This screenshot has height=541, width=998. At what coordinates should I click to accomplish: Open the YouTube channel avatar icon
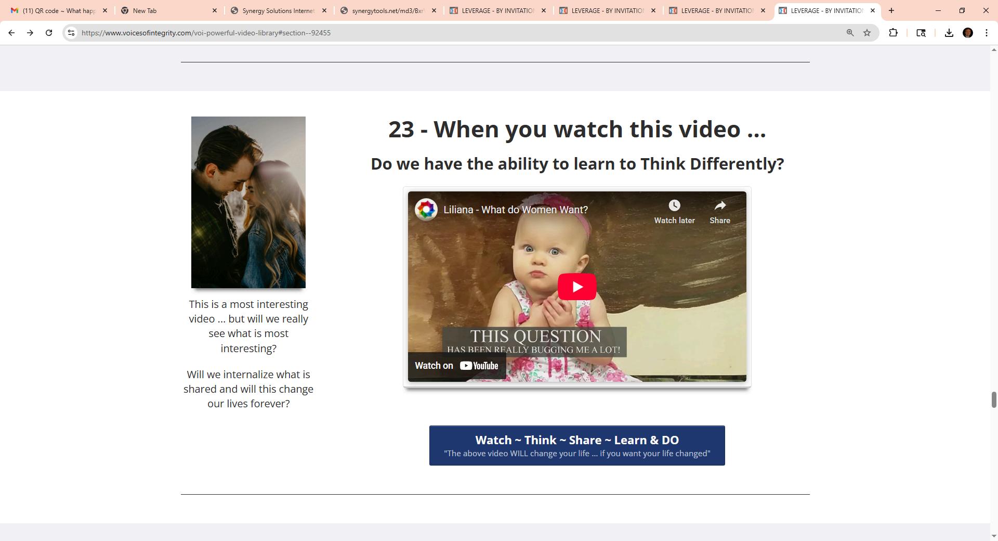point(426,210)
